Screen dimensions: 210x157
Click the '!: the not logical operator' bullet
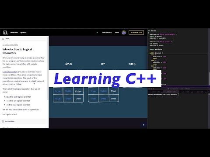pyautogui.click(x=18, y=105)
